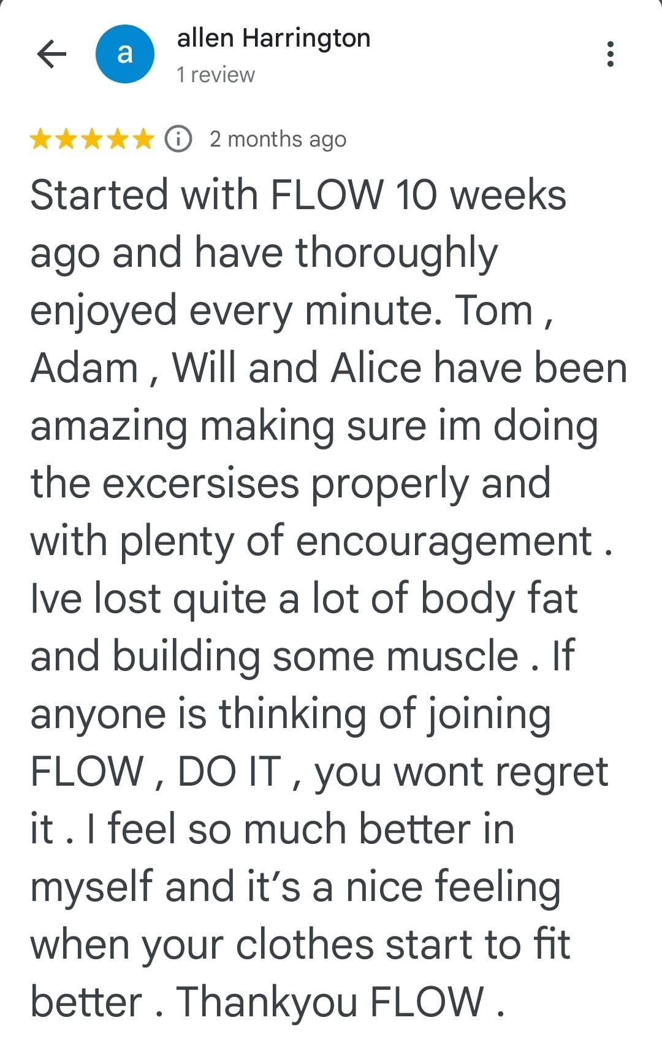Viewport: 662px width, 1039px height.
Task: Tap the blue 'a' profile avatar
Action: click(125, 54)
